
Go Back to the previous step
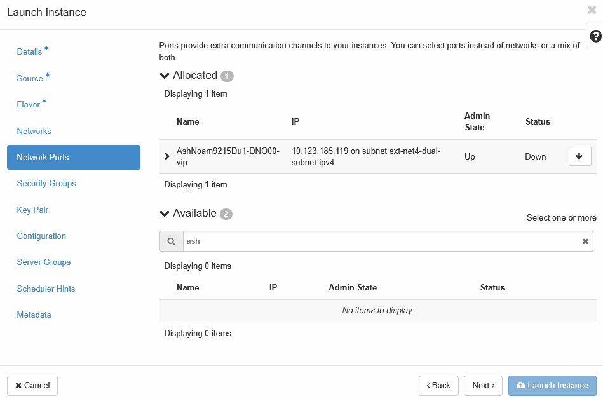438,386
